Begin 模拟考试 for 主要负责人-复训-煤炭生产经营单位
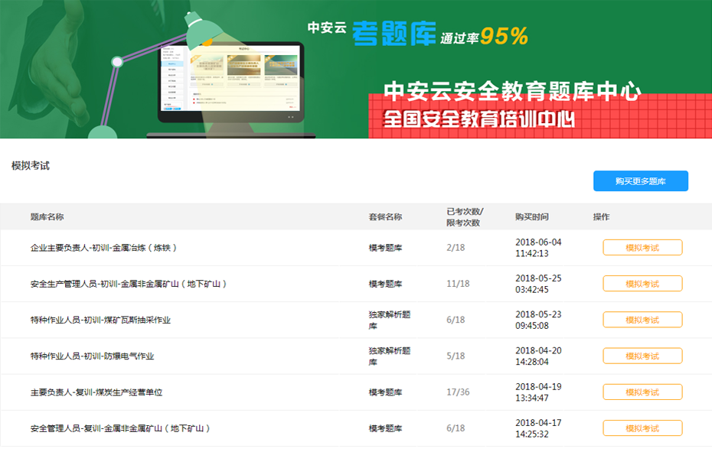712x452 pixels. tap(642, 392)
